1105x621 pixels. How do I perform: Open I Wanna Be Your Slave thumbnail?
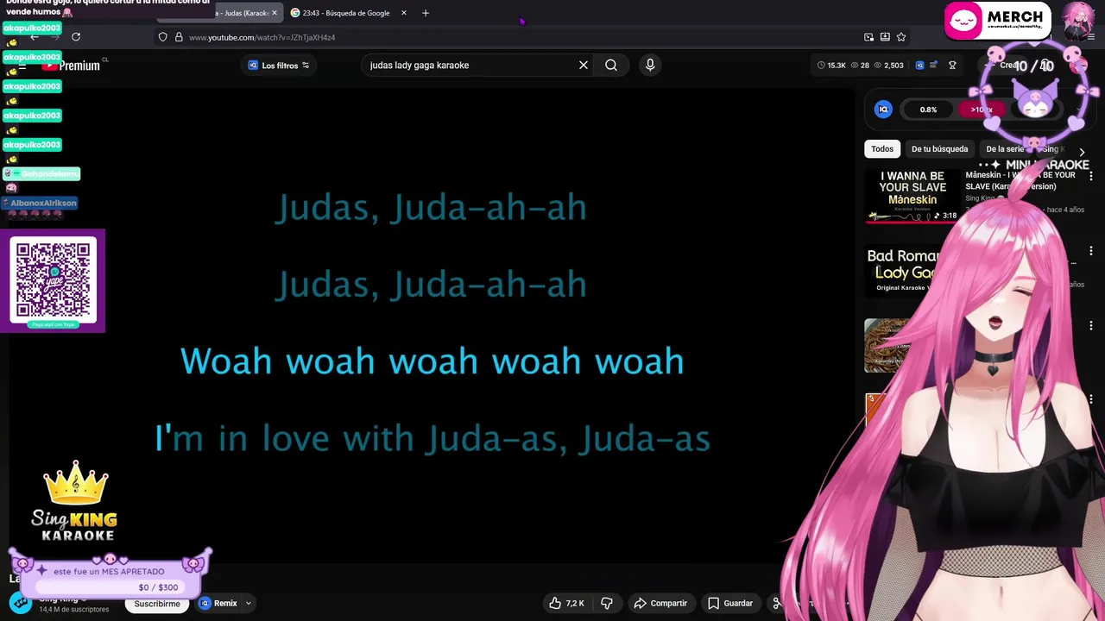point(912,196)
